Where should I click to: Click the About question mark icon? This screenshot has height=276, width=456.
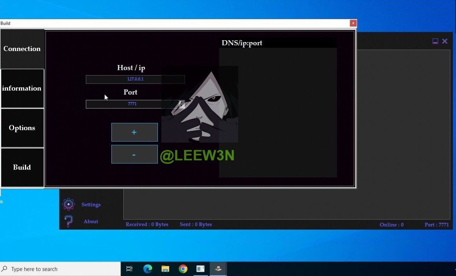pos(68,221)
